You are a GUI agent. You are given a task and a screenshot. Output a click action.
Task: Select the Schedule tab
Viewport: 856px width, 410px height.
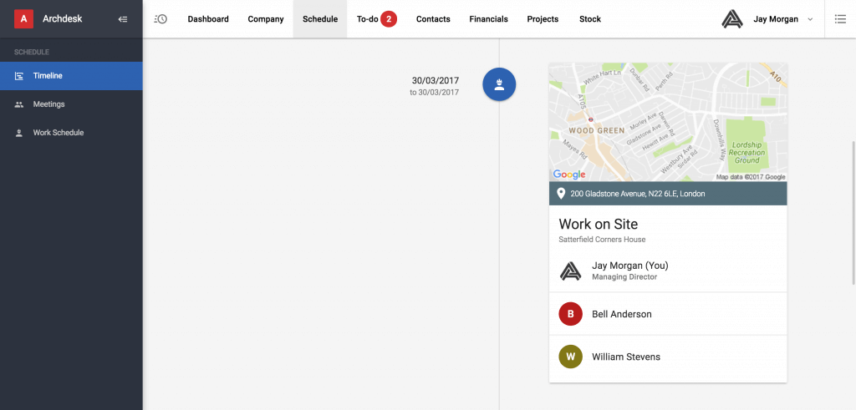[x=320, y=19]
